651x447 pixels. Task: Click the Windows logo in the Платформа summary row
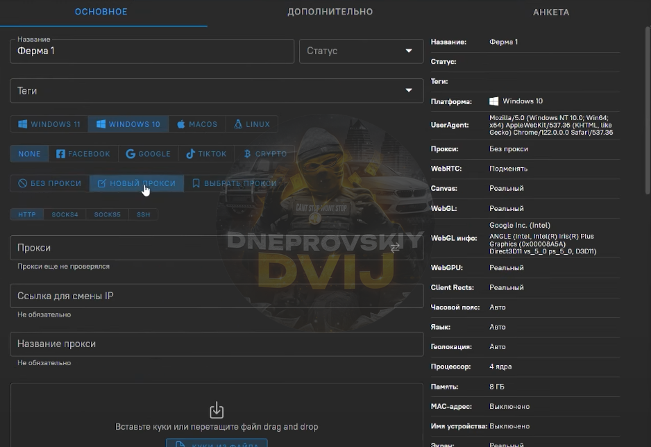pos(493,101)
